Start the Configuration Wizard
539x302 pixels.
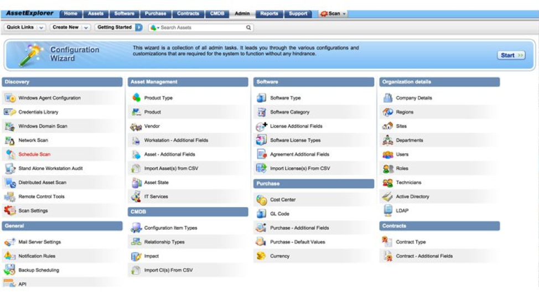(511, 55)
